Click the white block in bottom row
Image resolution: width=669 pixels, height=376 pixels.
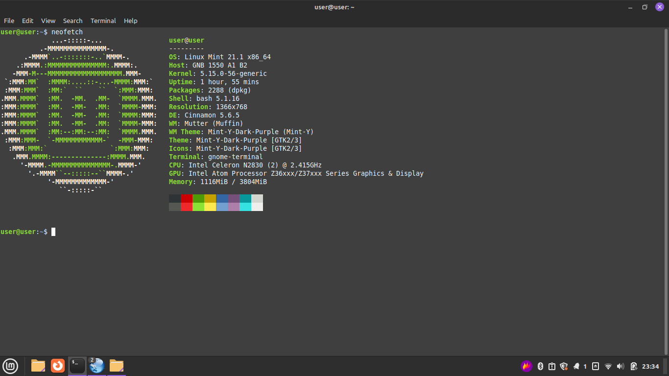257,207
